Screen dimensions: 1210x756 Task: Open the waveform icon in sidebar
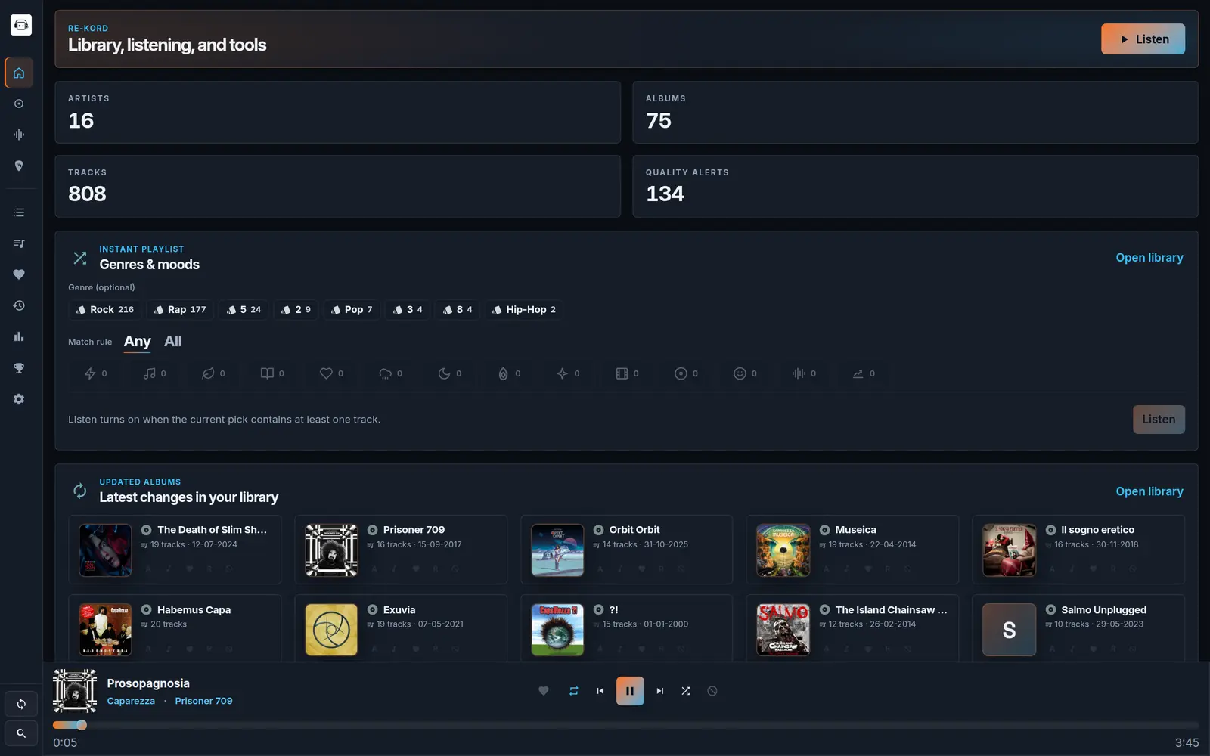click(19, 135)
